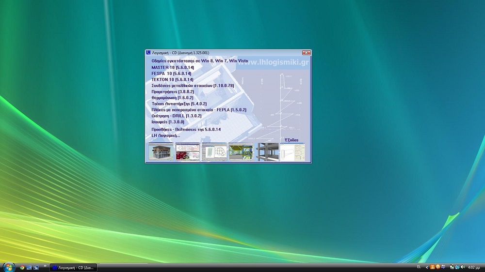Click the 4:02 μμ taskbar clock
The image size is (485, 272).
[474, 267]
